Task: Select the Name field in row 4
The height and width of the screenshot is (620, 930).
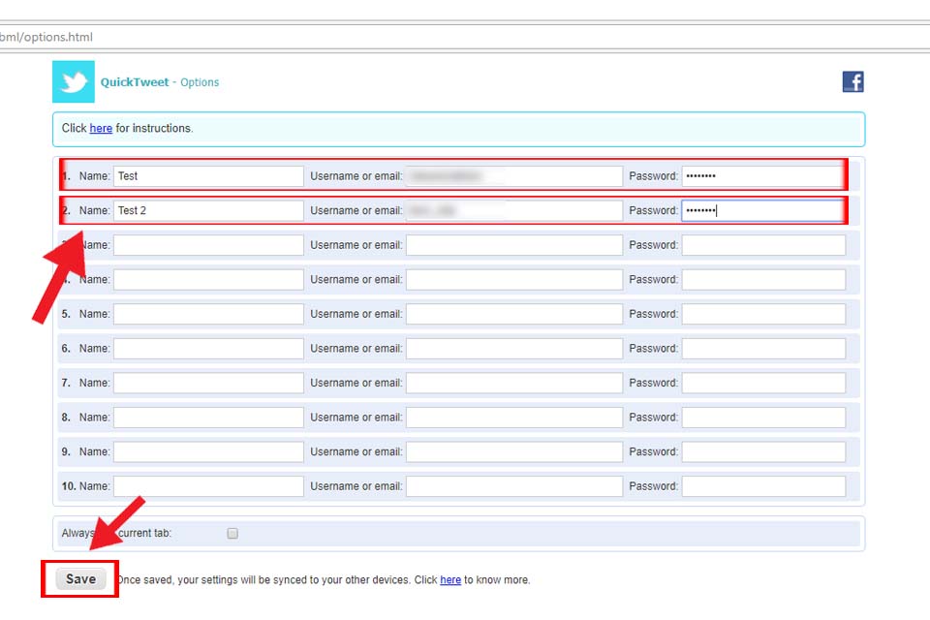Action: coord(208,279)
